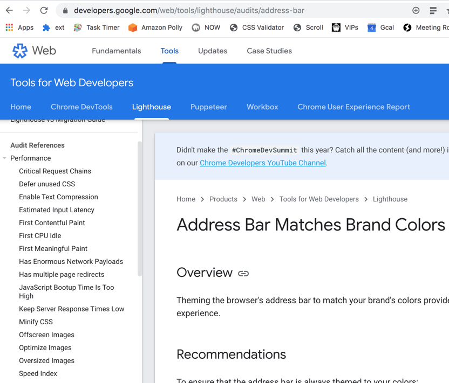The image size is (449, 383).
Task: Open the Fundamentals top nav tab
Action: (x=116, y=51)
